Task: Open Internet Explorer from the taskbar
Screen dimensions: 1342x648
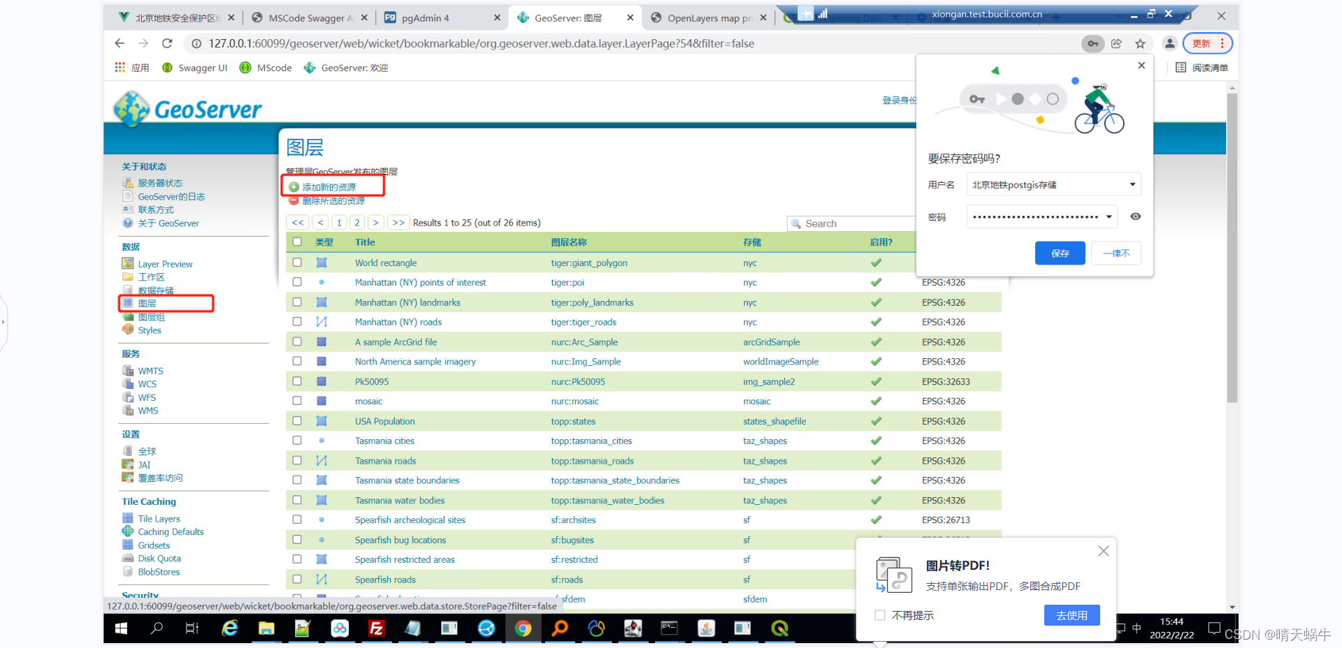Action: [x=229, y=628]
